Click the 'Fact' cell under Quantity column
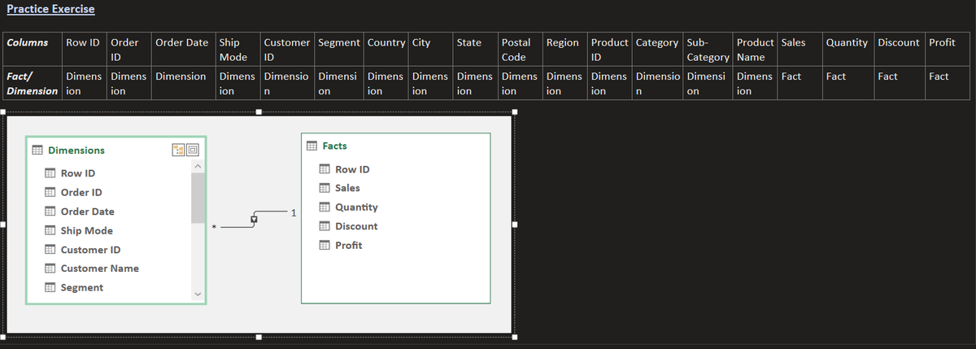Viewport: 976px width, 349px height. [x=847, y=84]
